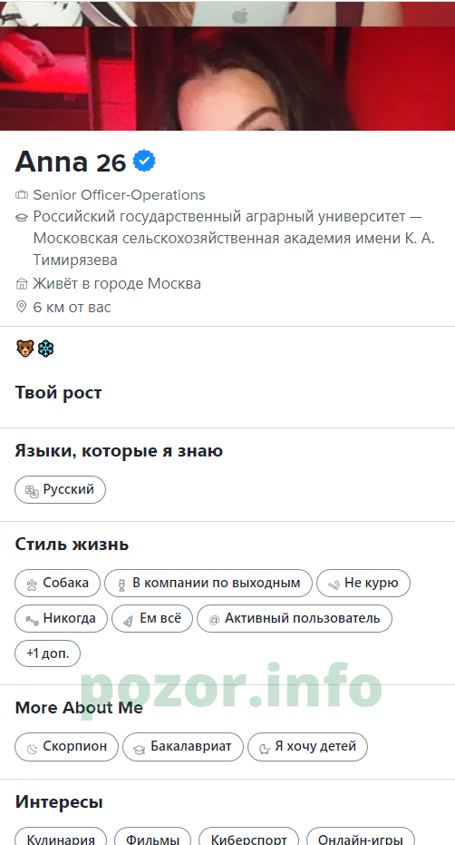This screenshot has height=845, width=455.
Task: Click the Я хочу детей tag
Action: coord(308,746)
